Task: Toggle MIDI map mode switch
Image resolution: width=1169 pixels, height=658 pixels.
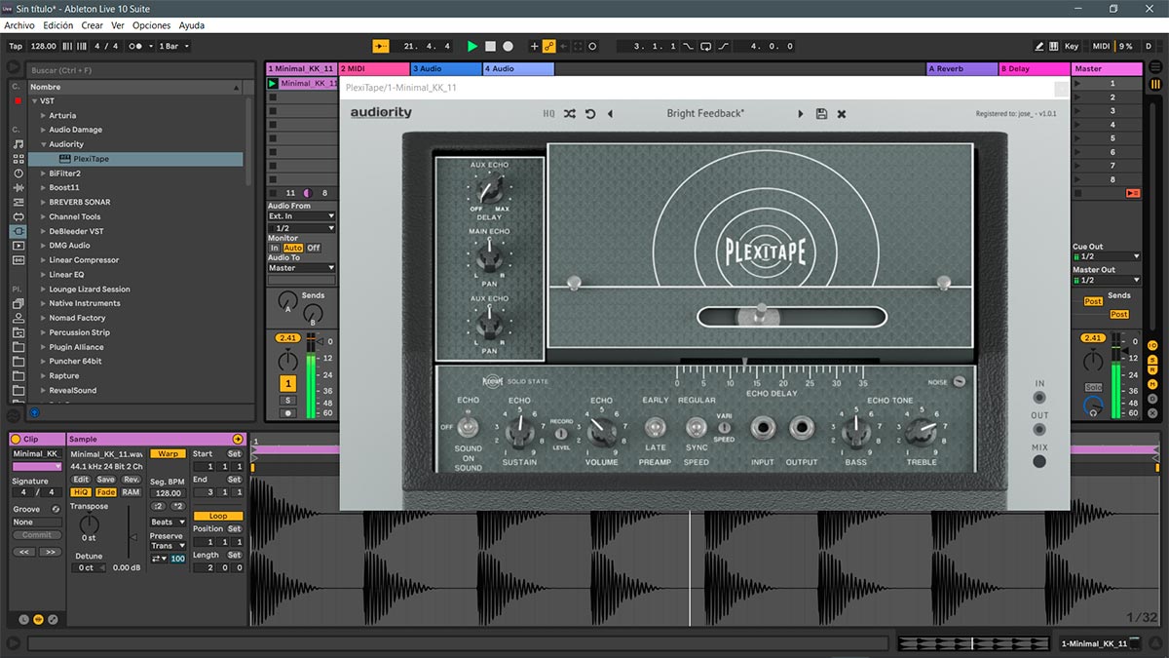Action: point(1101,46)
